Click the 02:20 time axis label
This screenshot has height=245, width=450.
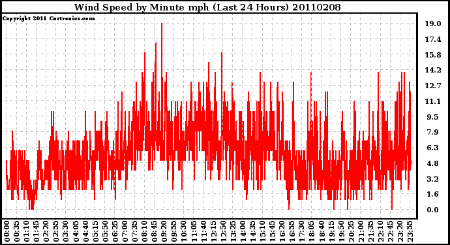(x=46, y=231)
